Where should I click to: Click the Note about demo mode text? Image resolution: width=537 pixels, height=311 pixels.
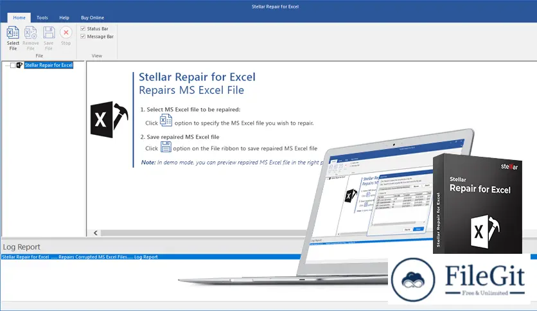232,163
